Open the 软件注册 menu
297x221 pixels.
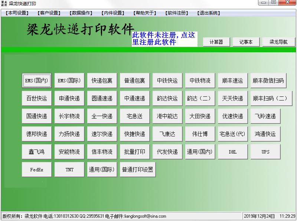pyautogui.click(x=177, y=13)
